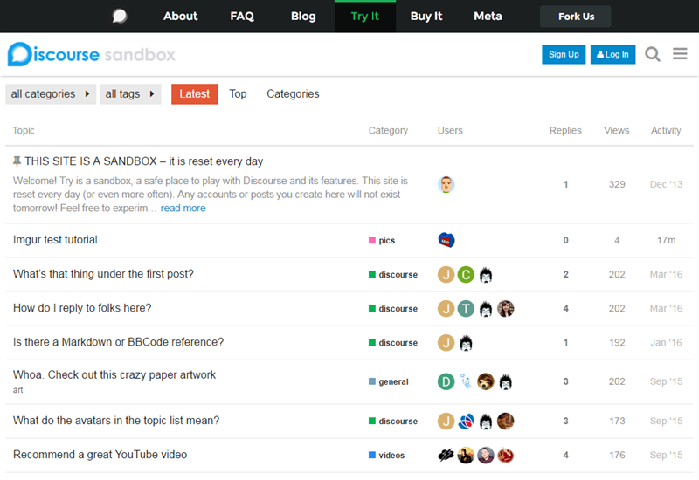Open the Buy It navigation item
This screenshot has height=480, width=699.
pyautogui.click(x=426, y=16)
